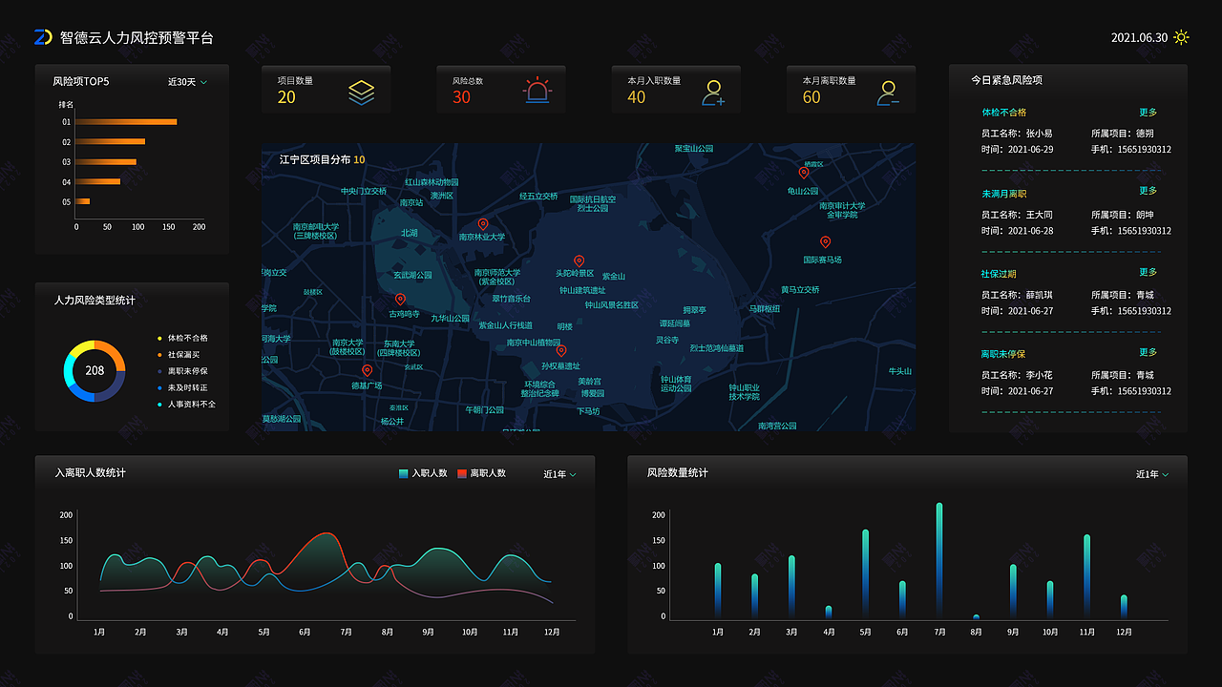The width and height of the screenshot is (1222, 687).
Task: Click the rank 05 bar in 风险项TOP5
Action: 83,201
